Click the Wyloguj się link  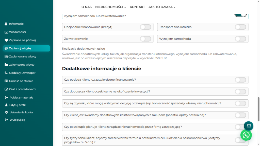click(17, 120)
